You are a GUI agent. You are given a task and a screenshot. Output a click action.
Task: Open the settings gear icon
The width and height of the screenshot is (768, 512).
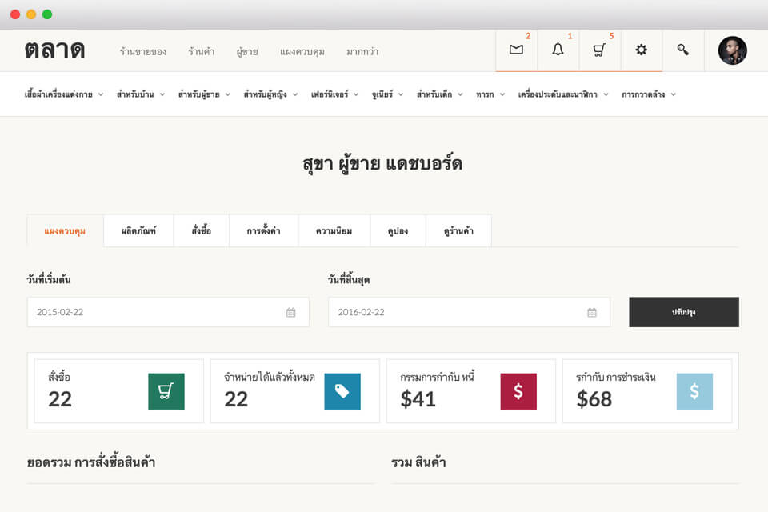point(641,50)
